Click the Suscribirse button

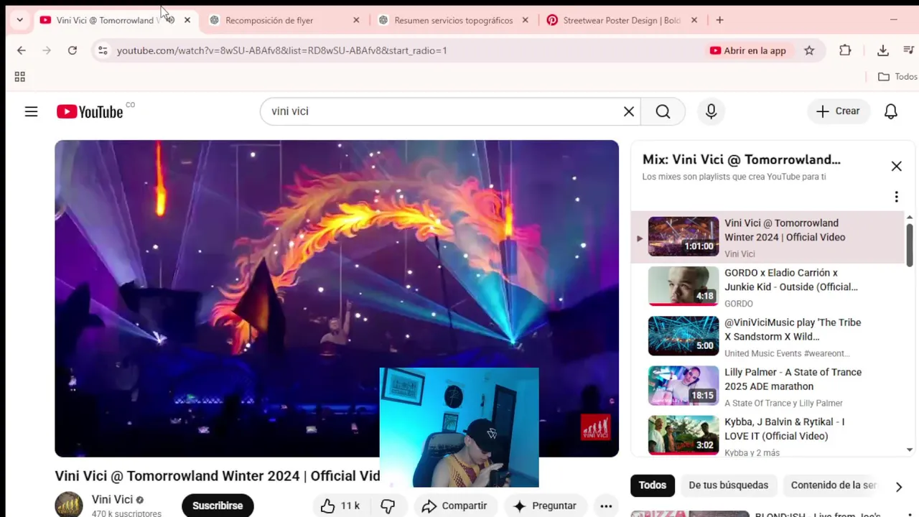tap(218, 506)
